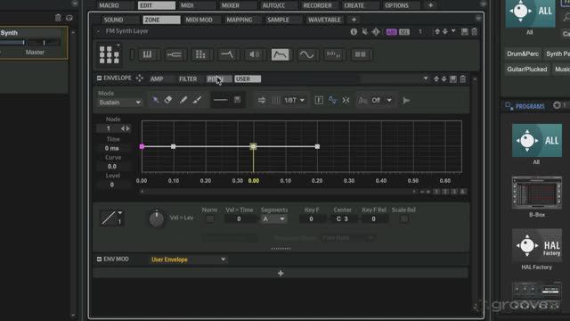Toggle the purple AB button
The height and width of the screenshot is (321, 570).
(392, 32)
